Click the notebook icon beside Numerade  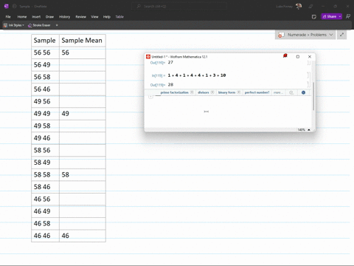click(281, 35)
